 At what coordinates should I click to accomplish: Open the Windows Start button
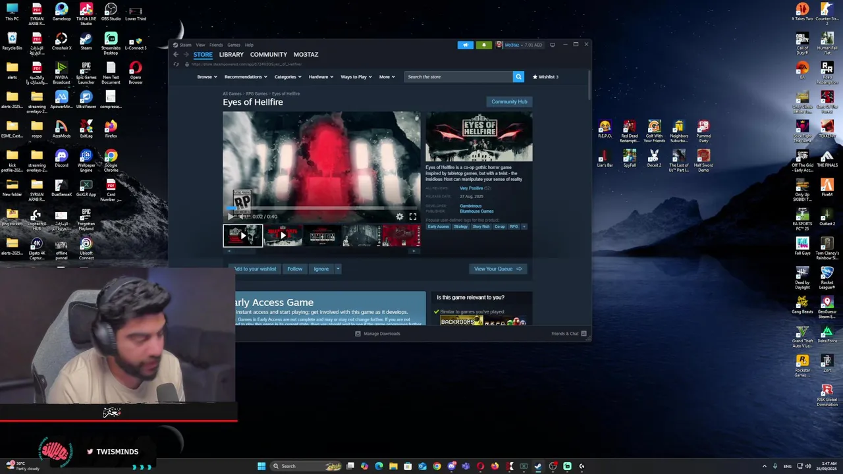pos(261,466)
